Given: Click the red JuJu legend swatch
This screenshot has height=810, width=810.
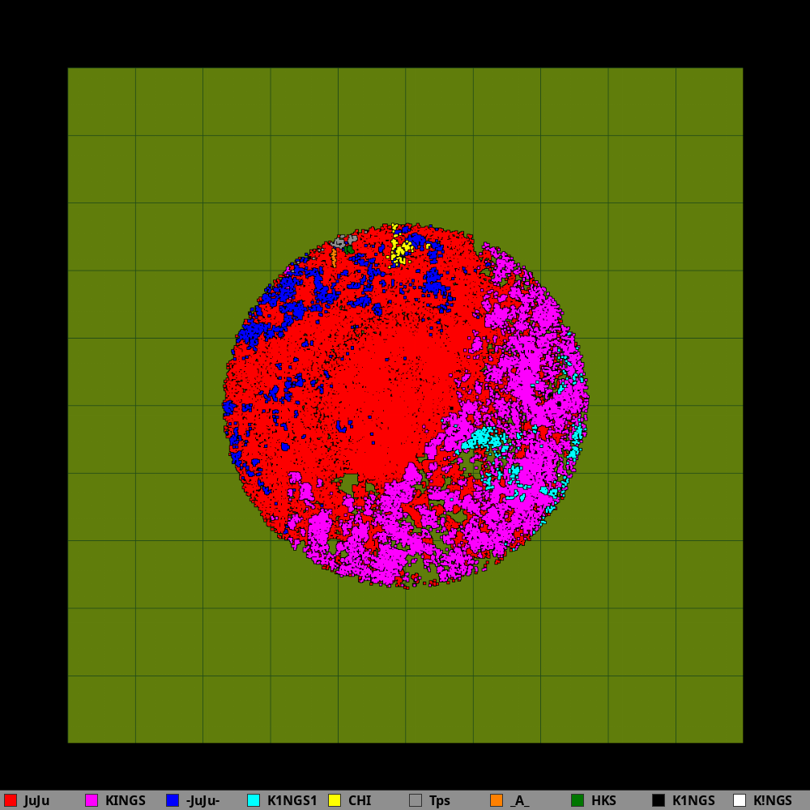Looking at the screenshot, I should 11,800.
